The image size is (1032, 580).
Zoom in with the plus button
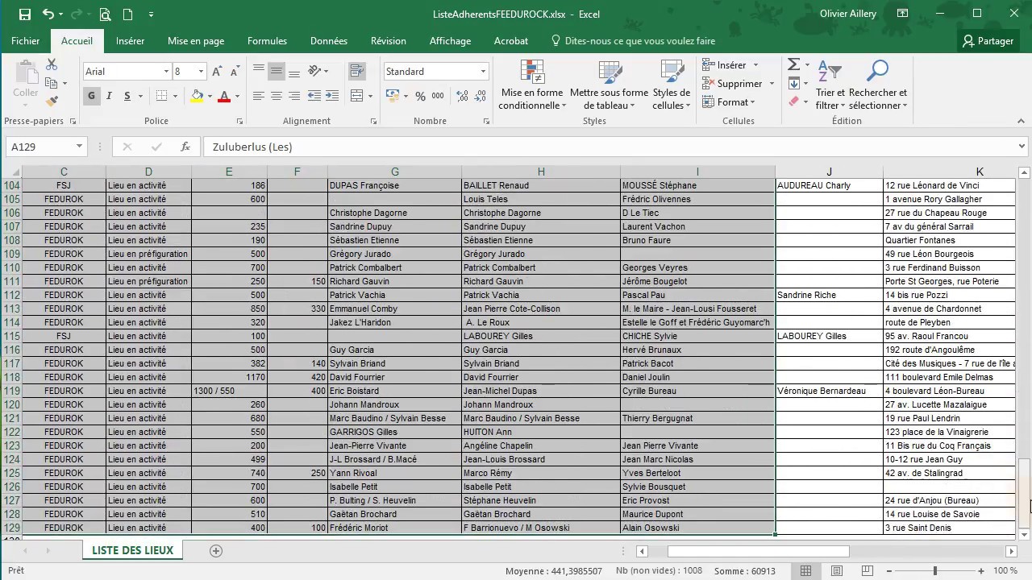tap(981, 571)
